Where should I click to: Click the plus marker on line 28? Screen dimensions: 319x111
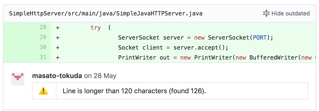click(x=57, y=27)
